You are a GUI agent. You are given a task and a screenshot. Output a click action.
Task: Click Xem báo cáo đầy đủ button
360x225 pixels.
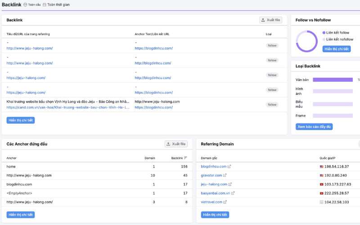click(314, 127)
